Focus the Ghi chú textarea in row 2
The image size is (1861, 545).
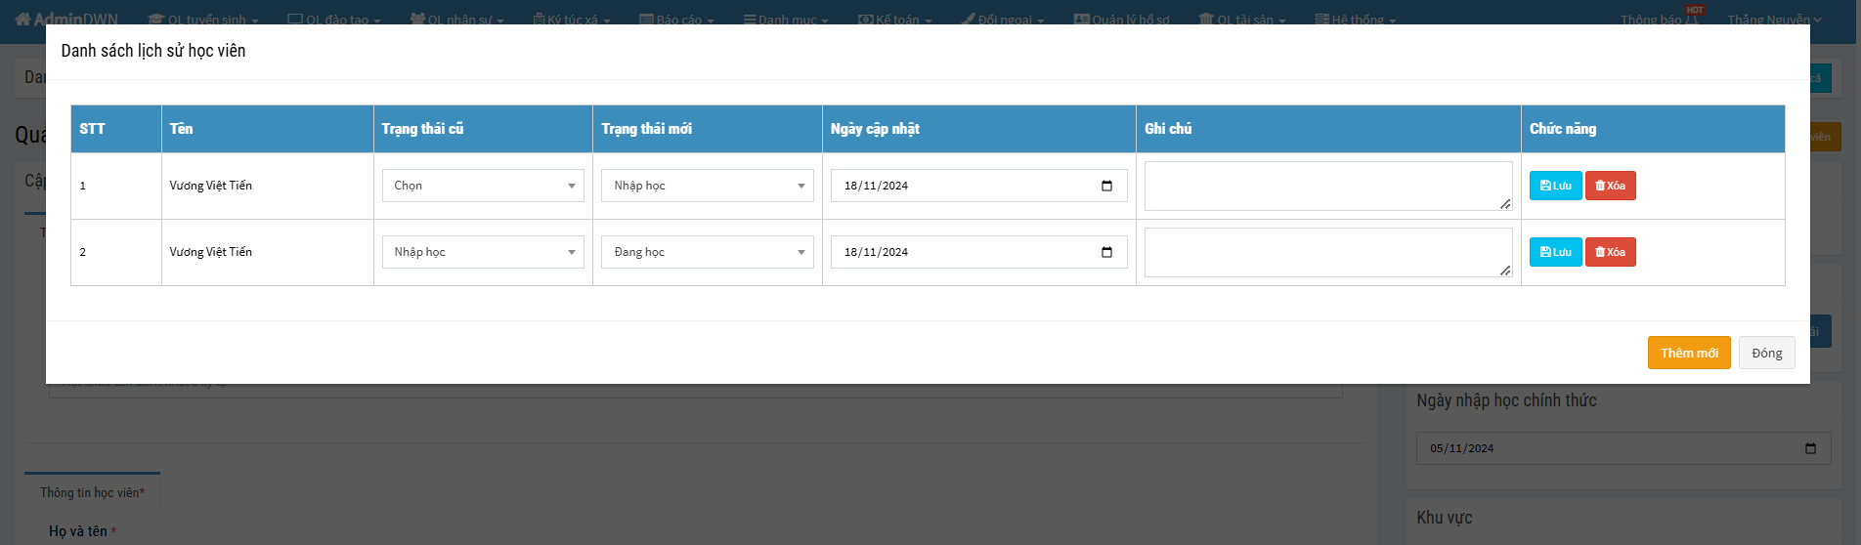(1326, 252)
